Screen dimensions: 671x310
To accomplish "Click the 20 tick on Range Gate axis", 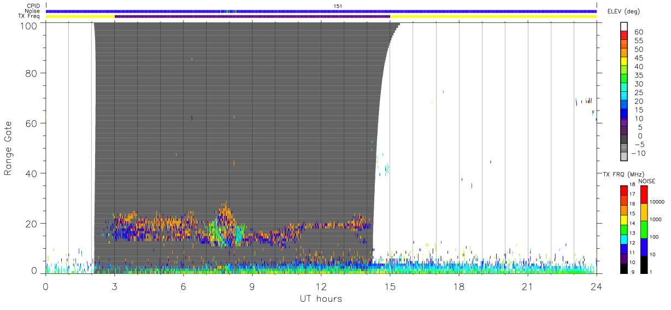I will tap(32, 223).
